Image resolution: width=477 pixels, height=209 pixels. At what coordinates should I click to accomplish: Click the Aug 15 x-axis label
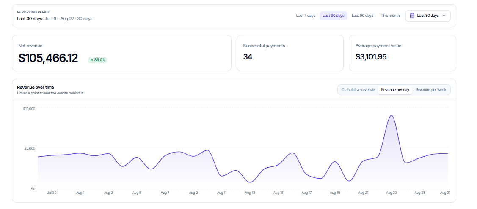tap(278, 193)
